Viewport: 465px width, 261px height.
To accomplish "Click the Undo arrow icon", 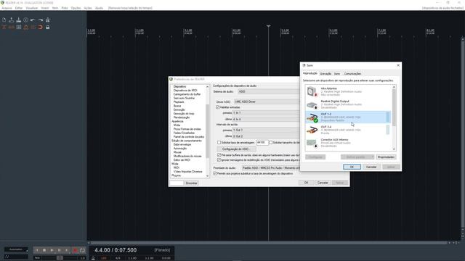I will [x=33, y=20].
